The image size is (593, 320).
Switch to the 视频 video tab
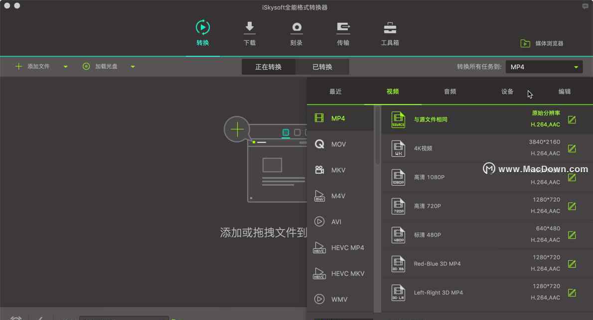click(393, 92)
